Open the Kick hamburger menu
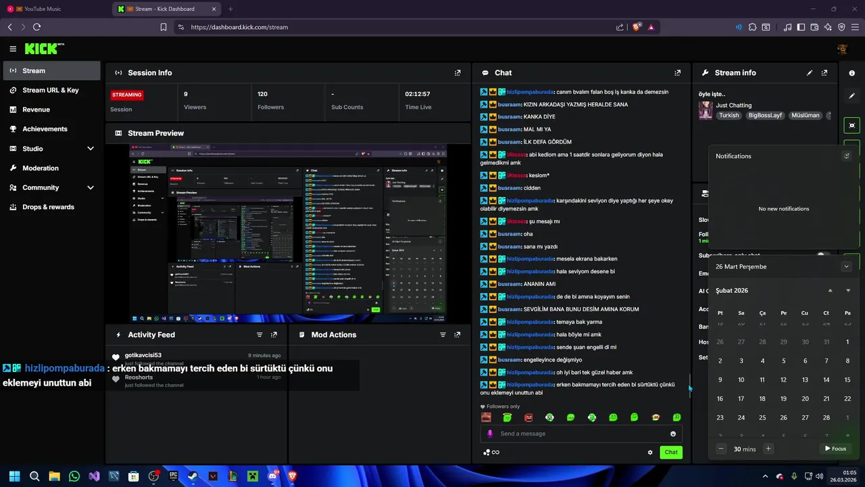 [x=13, y=49]
